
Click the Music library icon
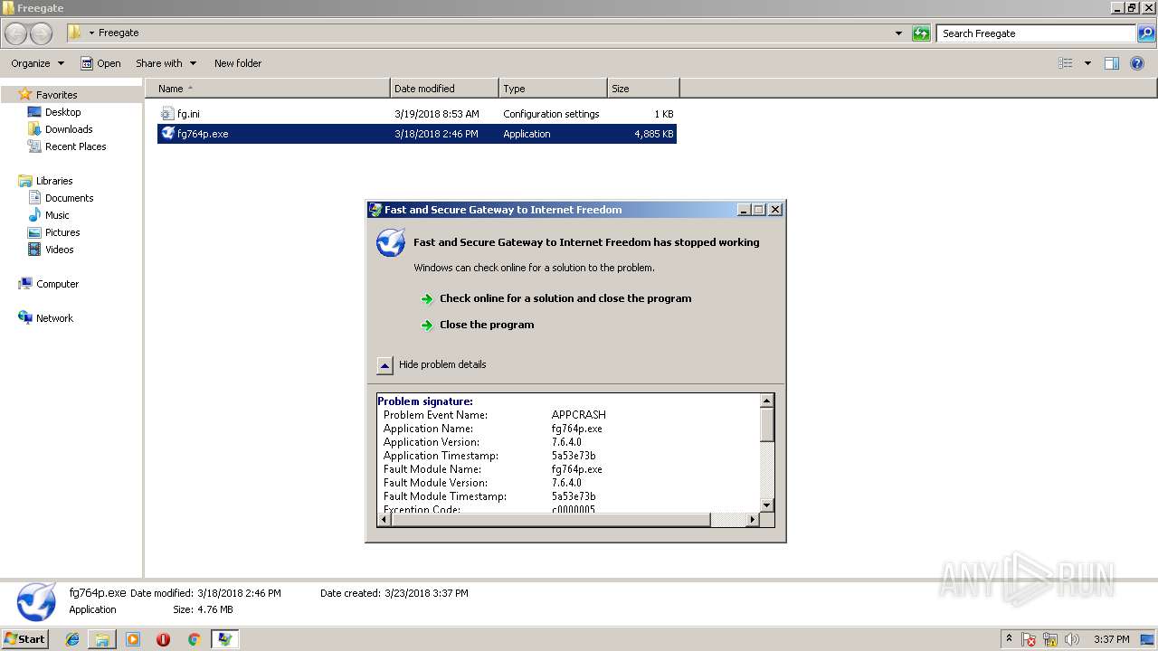tap(34, 215)
